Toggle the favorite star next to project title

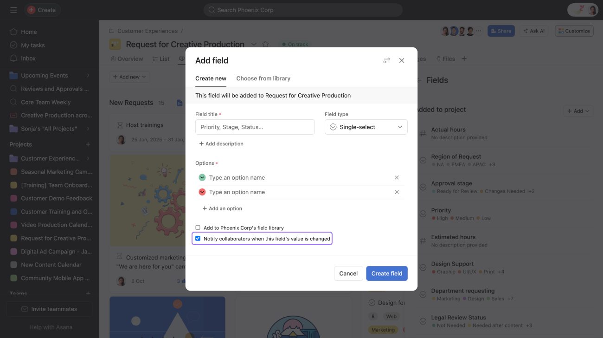[x=265, y=44]
